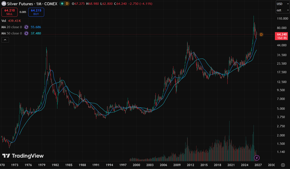This screenshot has width=290, height=169.
Task: Click the 110.000 price axis label
Action: coord(283,19)
